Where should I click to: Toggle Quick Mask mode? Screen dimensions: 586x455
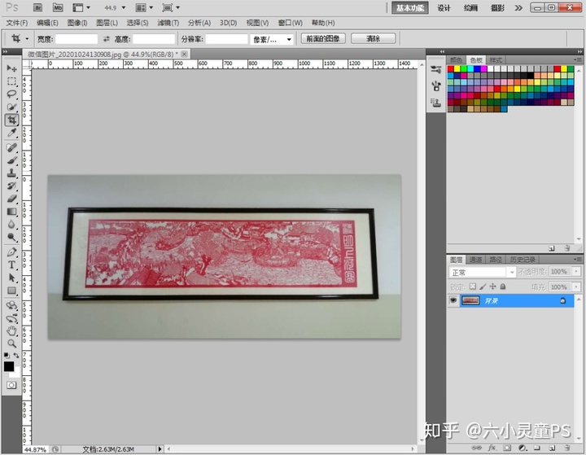point(11,385)
